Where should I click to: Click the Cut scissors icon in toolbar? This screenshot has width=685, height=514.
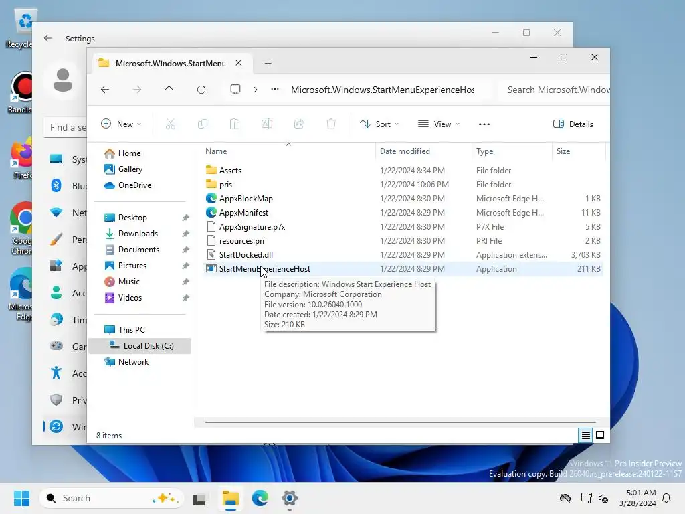pyautogui.click(x=171, y=124)
